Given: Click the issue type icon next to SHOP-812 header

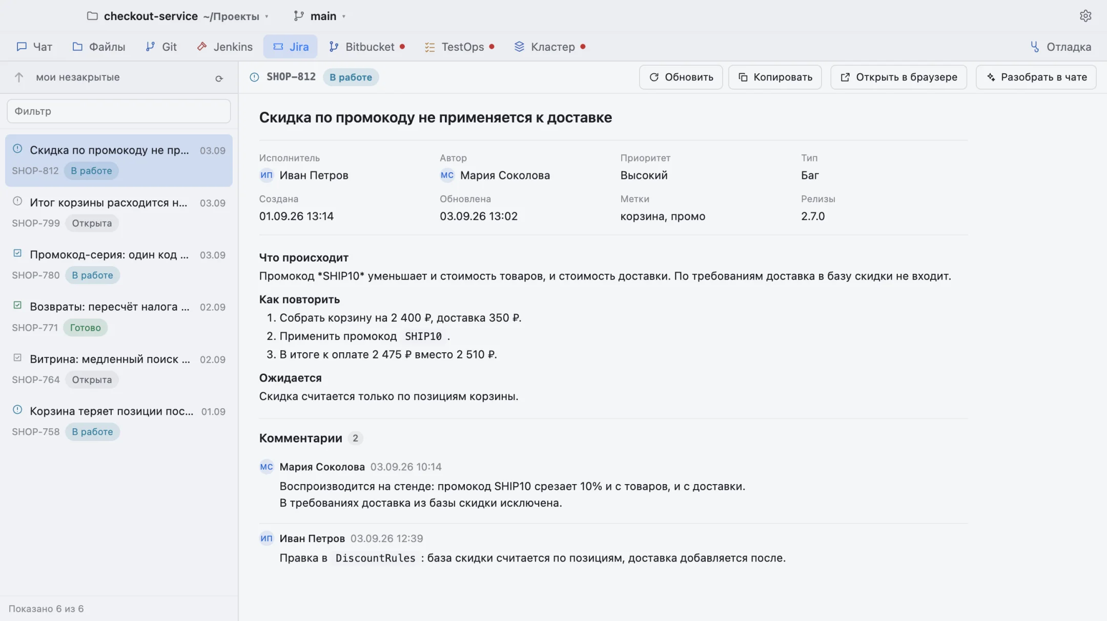Looking at the screenshot, I should (254, 77).
